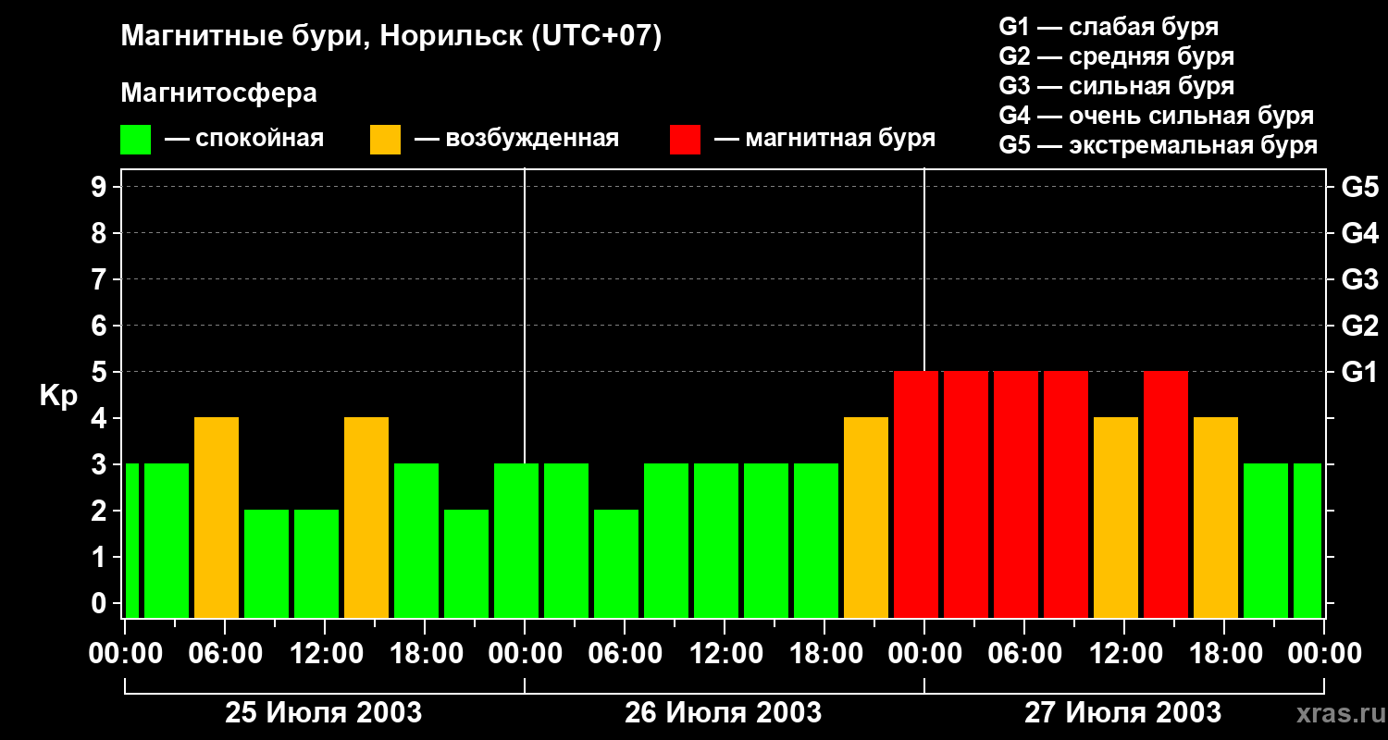Click the "G1" label on the right axis
1388x740 pixels.
[1359, 372]
